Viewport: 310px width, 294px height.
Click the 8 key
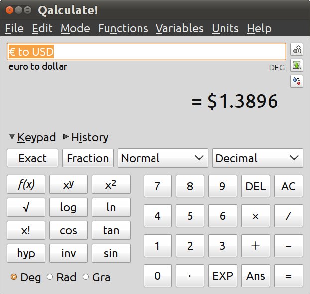(190, 186)
